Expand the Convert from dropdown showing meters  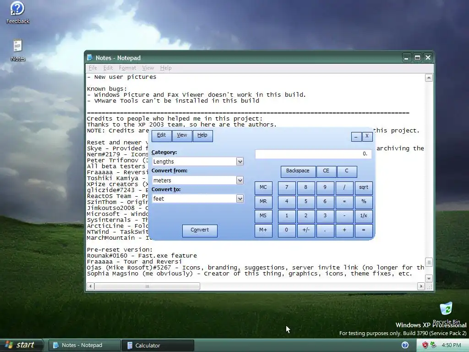tap(240, 180)
